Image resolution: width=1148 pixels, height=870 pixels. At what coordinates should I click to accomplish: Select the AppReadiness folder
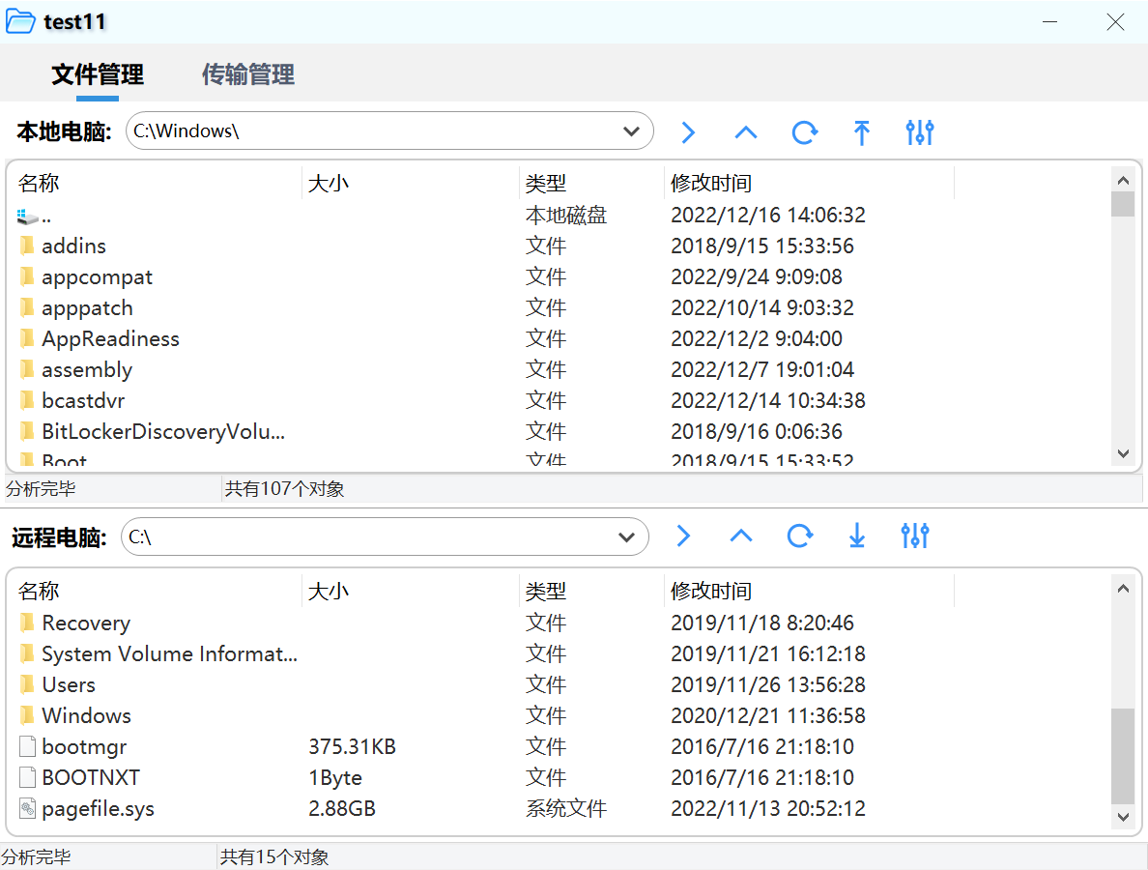110,339
